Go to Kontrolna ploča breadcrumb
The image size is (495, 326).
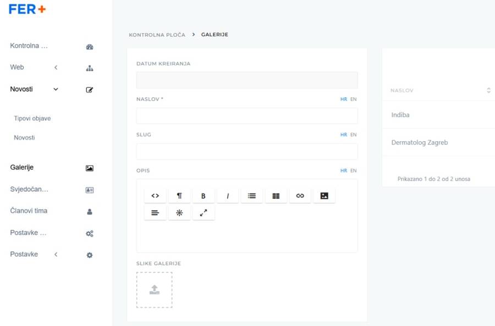[157, 35]
